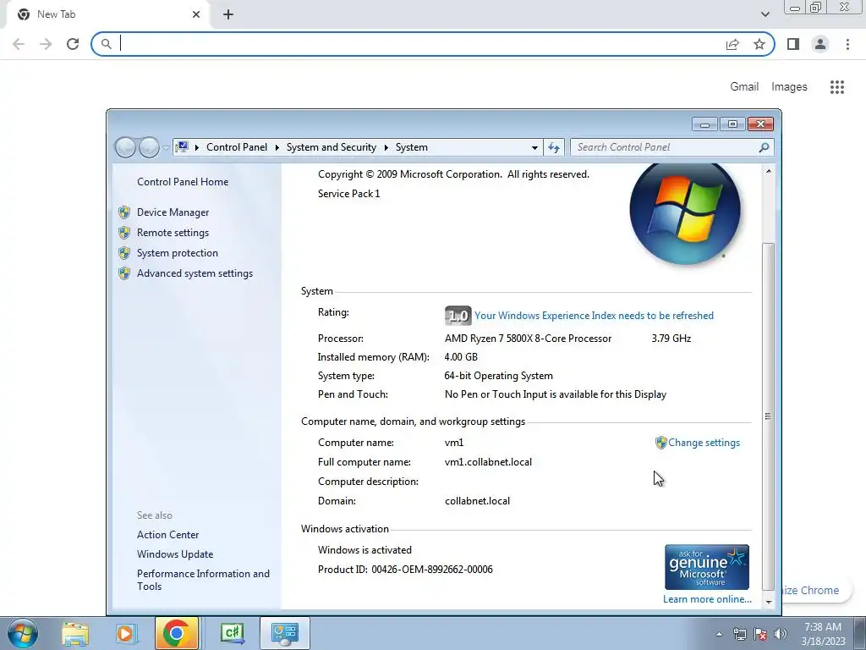The image size is (866, 650).
Task: Click Chrome forward arrow
Action: 46,44
